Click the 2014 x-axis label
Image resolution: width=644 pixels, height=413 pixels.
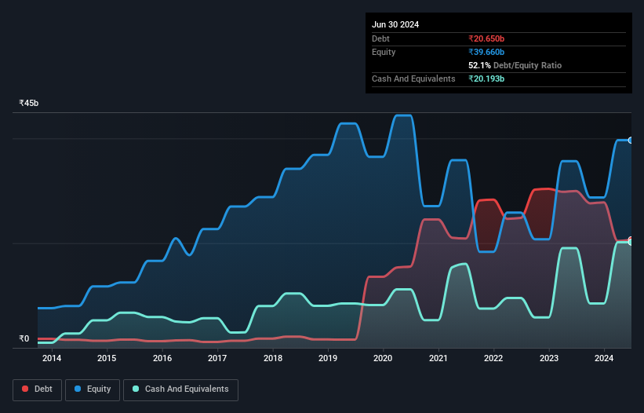click(52, 358)
